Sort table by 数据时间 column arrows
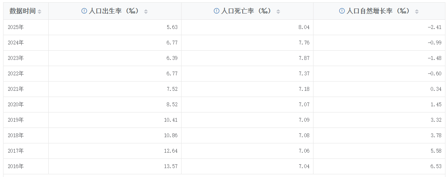This screenshot has width=447, height=177. pos(39,11)
